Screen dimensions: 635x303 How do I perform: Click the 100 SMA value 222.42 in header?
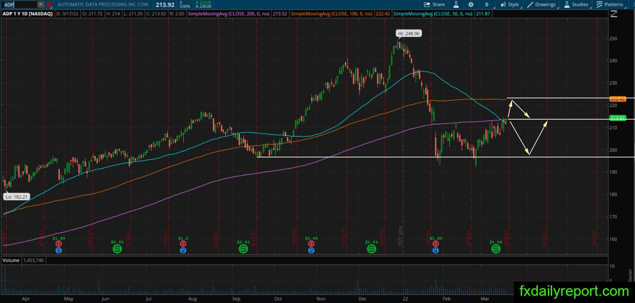(x=383, y=14)
